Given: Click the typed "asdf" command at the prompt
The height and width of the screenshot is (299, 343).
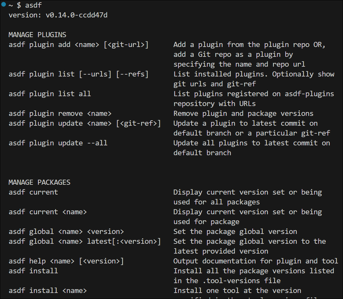Looking at the screenshot, I should [x=33, y=5].
